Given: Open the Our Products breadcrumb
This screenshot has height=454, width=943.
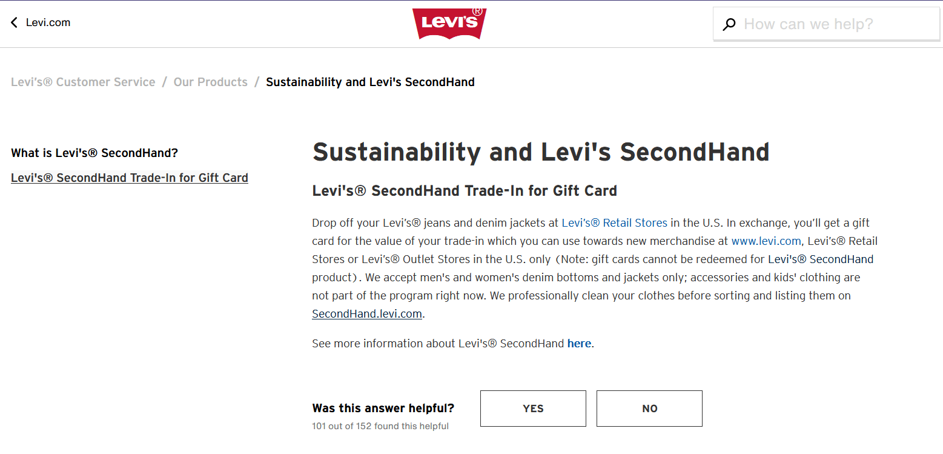Looking at the screenshot, I should [211, 82].
